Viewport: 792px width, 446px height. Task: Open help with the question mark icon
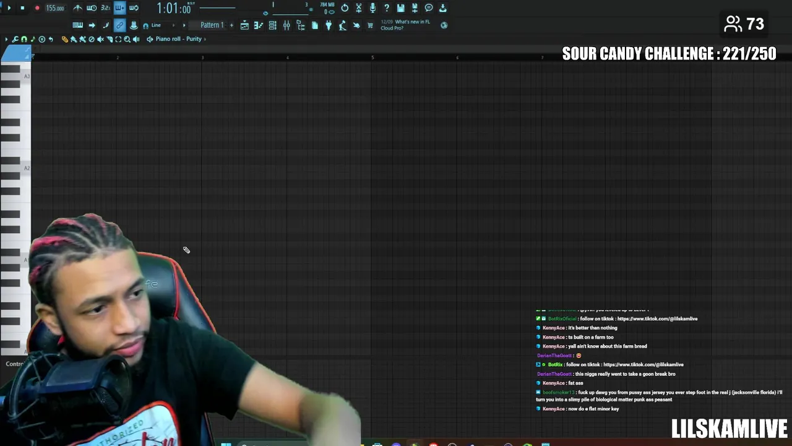pyautogui.click(x=387, y=8)
